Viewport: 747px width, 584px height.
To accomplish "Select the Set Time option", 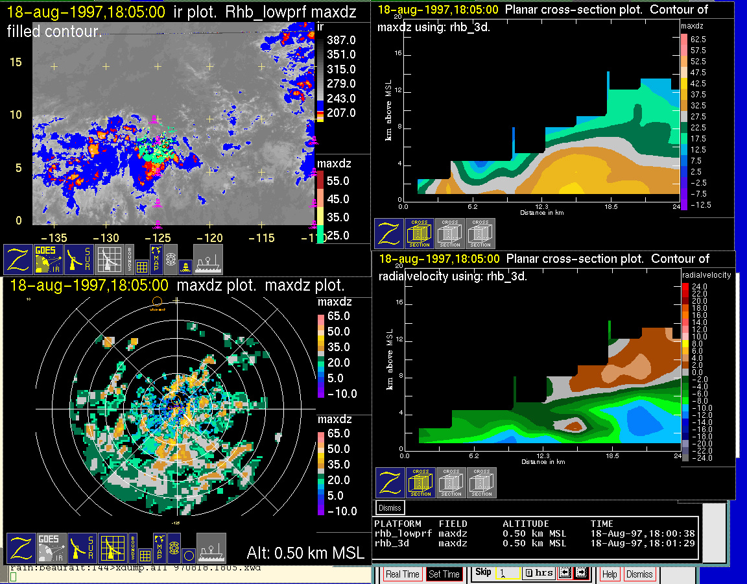I will click(x=444, y=574).
